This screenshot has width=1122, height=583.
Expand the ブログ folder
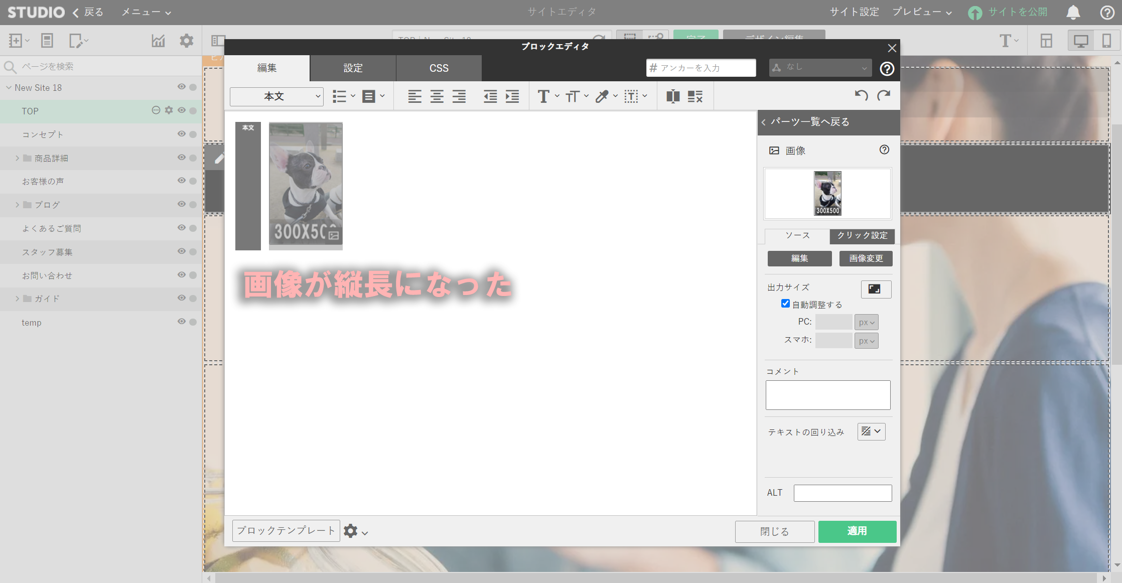pos(17,205)
